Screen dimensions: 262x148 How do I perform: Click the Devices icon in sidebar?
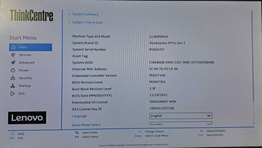[13, 55]
